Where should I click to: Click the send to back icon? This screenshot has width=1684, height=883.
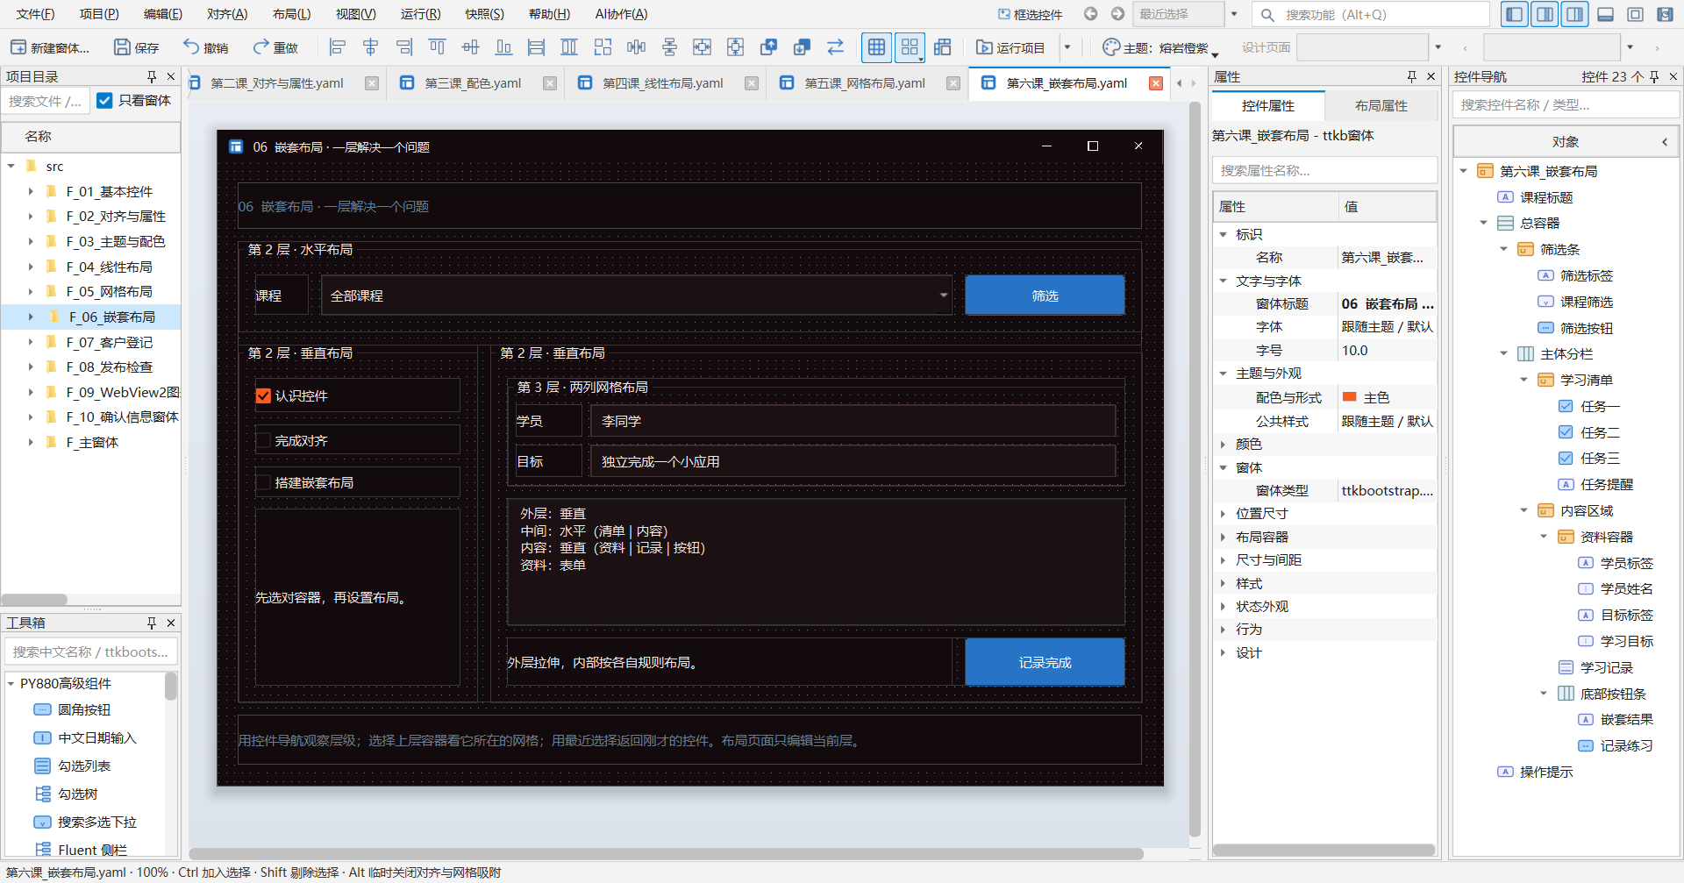pyautogui.click(x=802, y=47)
